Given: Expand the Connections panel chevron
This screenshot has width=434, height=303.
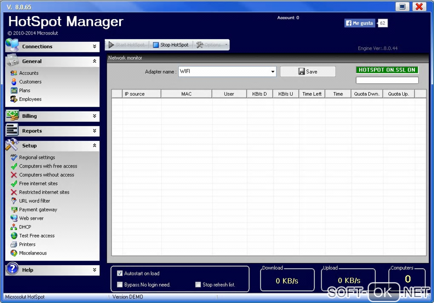Looking at the screenshot, I should tap(94, 46).
